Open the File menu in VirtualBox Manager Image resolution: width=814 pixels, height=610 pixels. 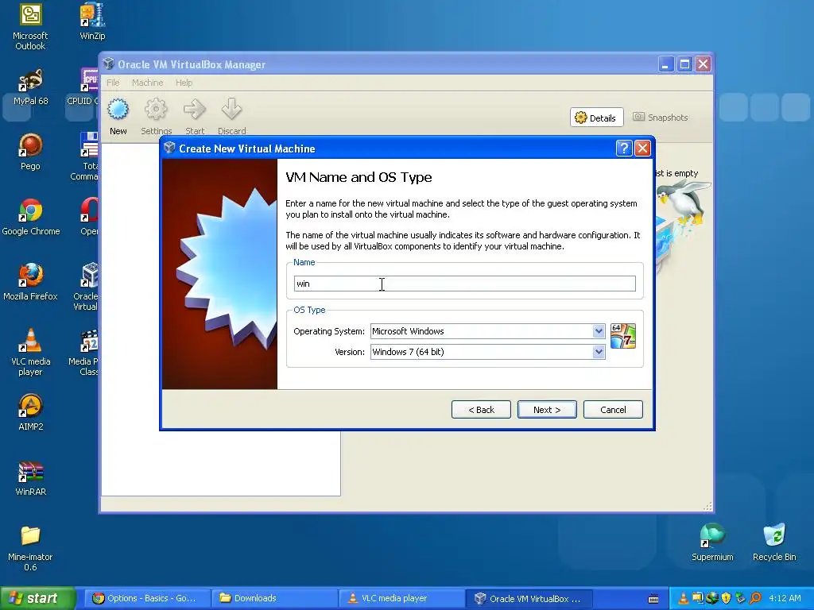[113, 83]
